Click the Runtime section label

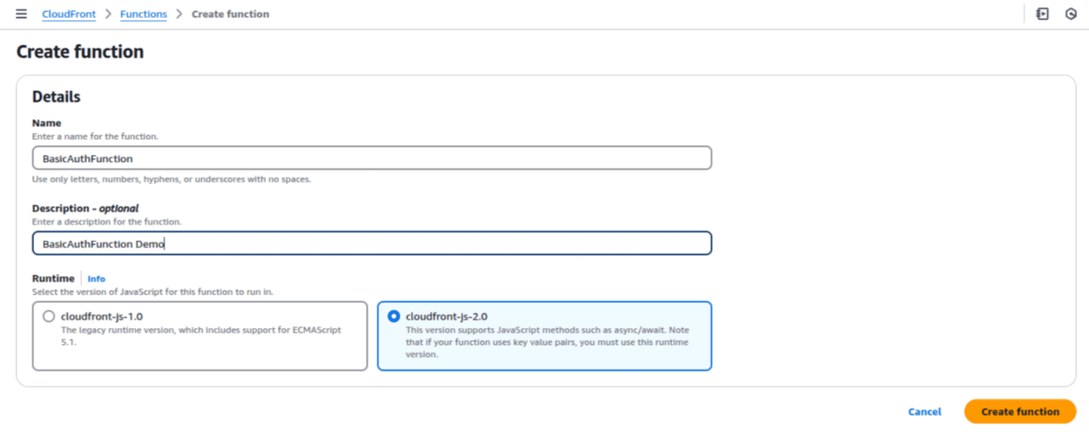[53, 278]
